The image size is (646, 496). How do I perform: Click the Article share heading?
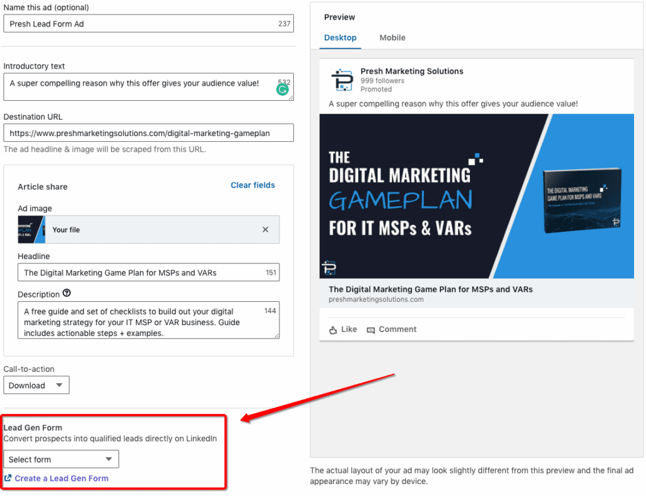[42, 187]
